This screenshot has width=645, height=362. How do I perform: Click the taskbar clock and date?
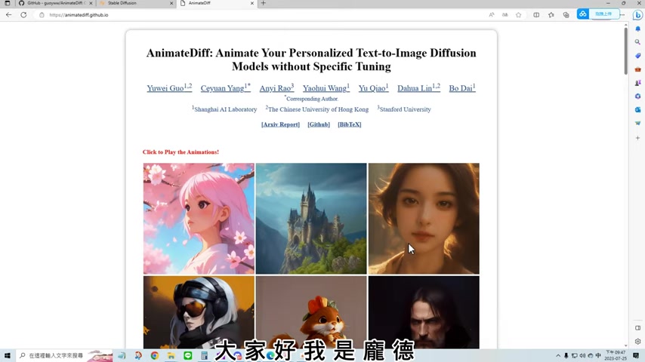[x=616, y=355]
